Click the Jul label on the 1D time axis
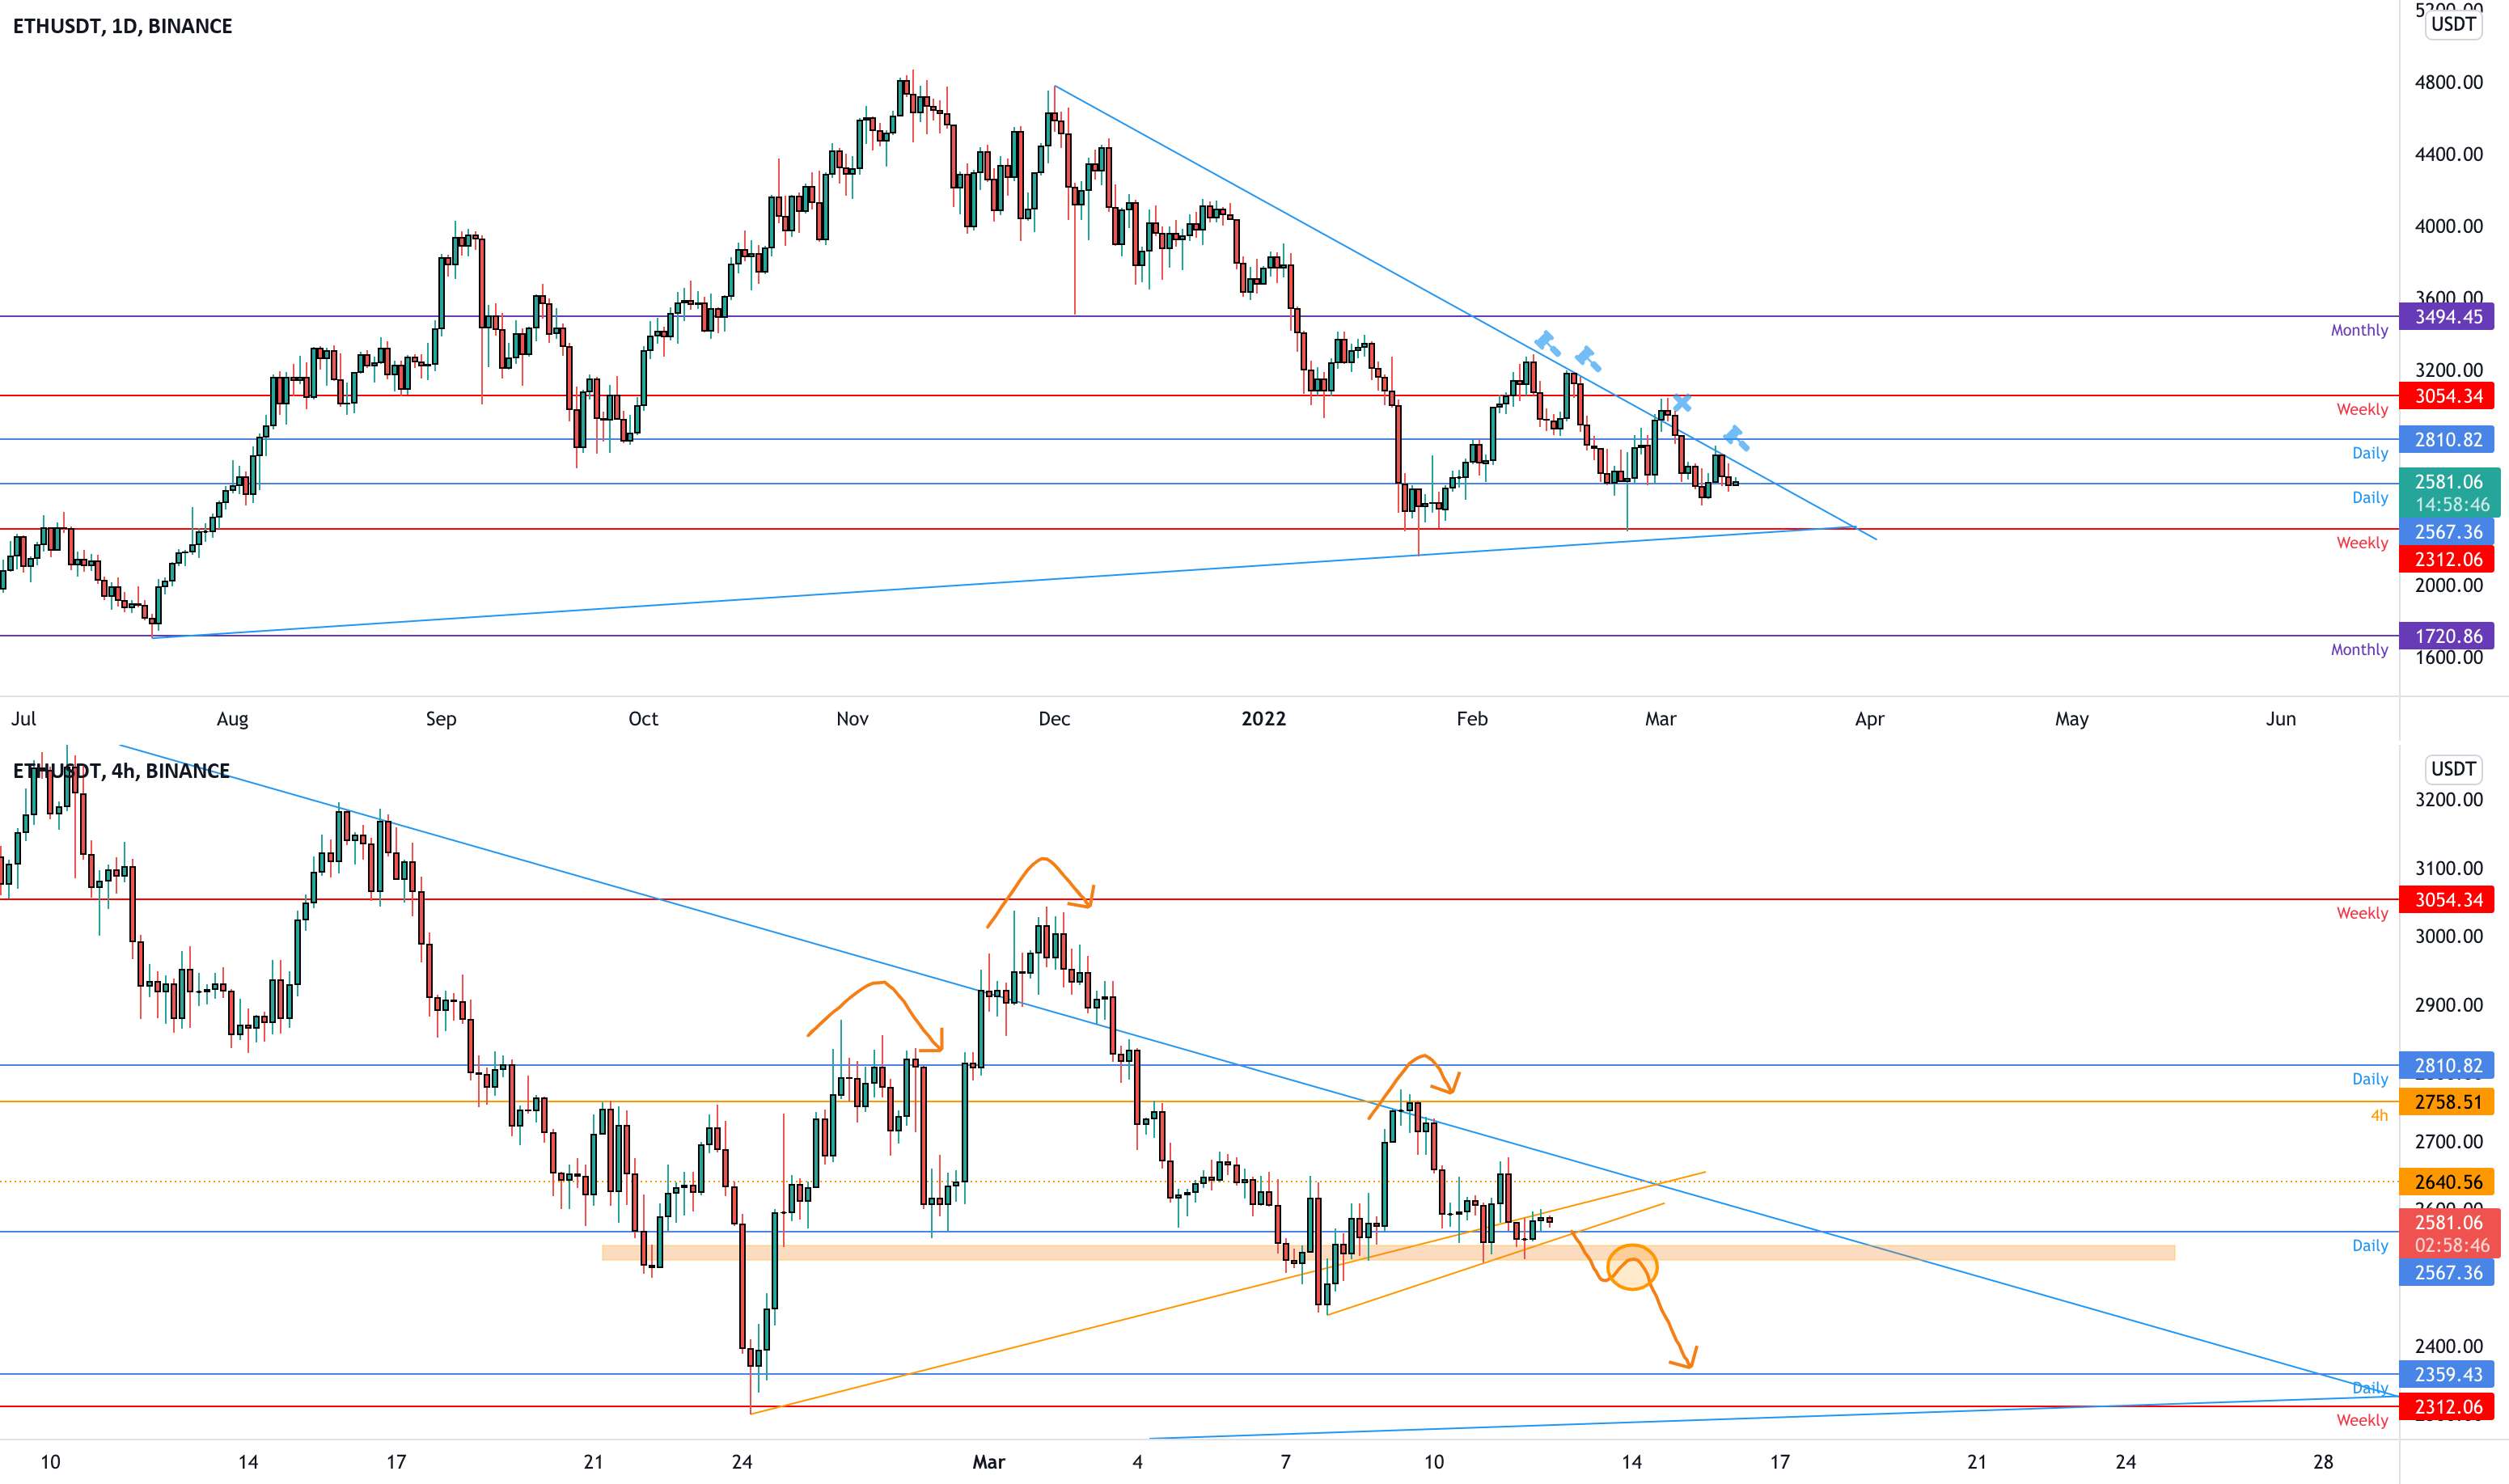 tap(24, 718)
